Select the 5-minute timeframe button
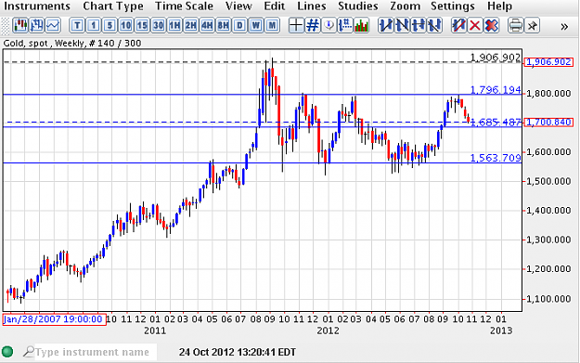This screenshot has width=580, height=363. click(110, 26)
